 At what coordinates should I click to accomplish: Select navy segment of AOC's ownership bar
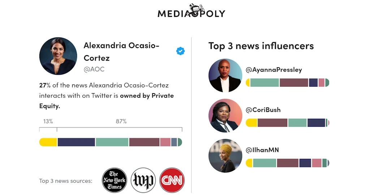76,142
